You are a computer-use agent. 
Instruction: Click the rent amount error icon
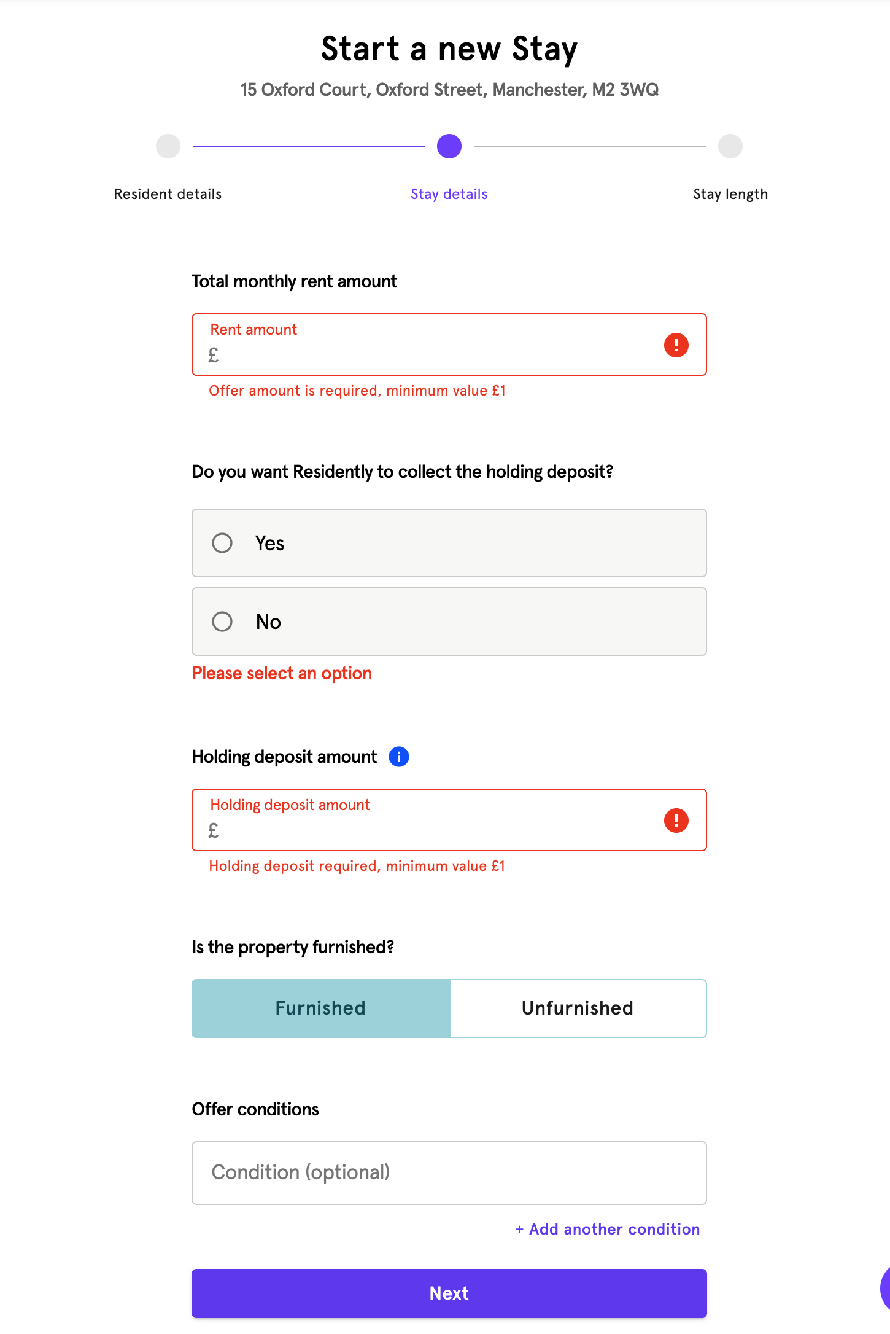pyautogui.click(x=676, y=345)
